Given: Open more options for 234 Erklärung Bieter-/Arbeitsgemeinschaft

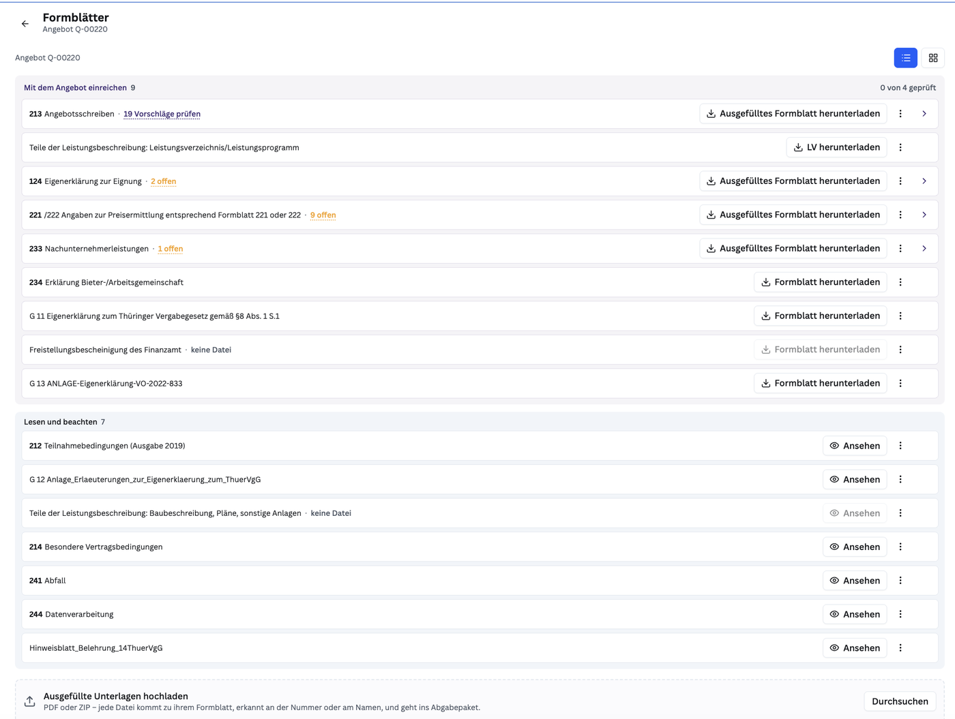Looking at the screenshot, I should (x=900, y=282).
